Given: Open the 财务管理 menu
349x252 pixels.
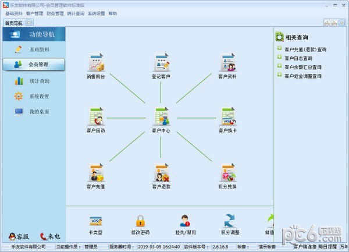Looking at the screenshot, I should pyautogui.click(x=55, y=13).
